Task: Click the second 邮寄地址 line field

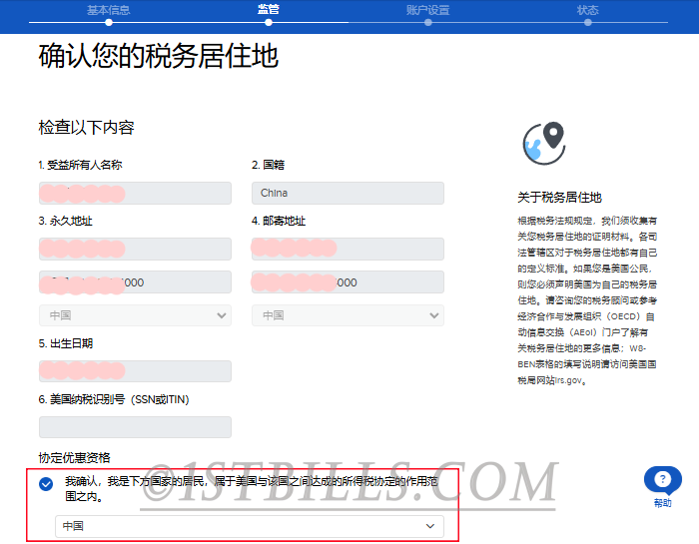Action: 348,282
